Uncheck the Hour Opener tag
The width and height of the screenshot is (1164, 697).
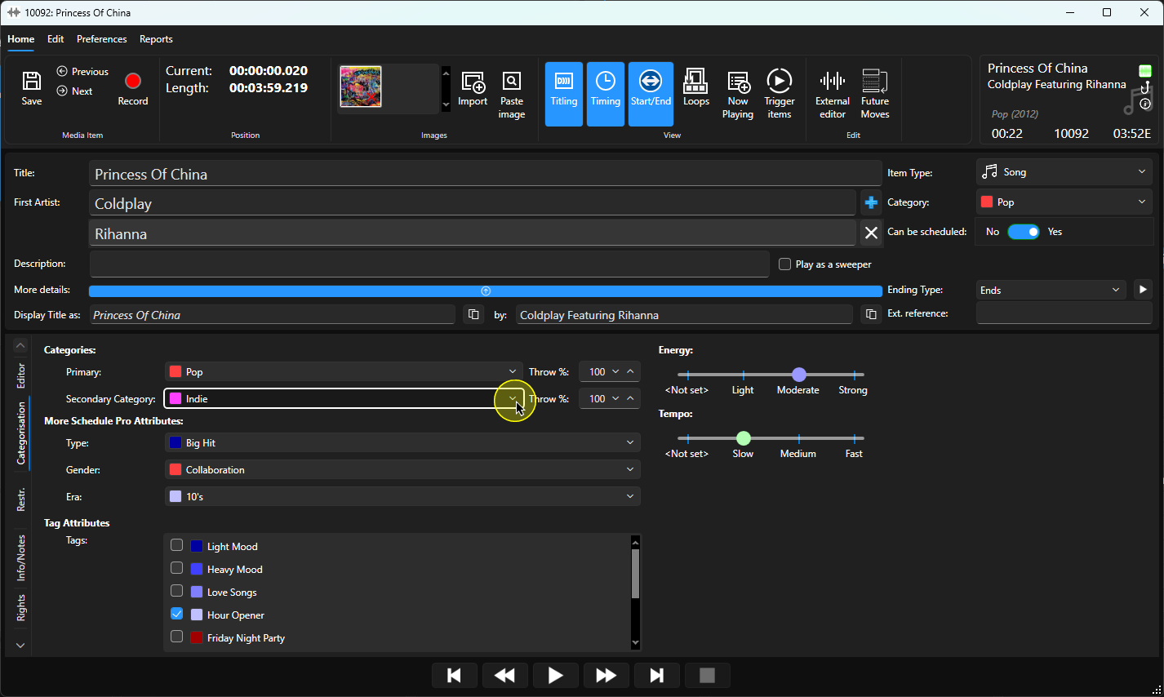tap(176, 614)
